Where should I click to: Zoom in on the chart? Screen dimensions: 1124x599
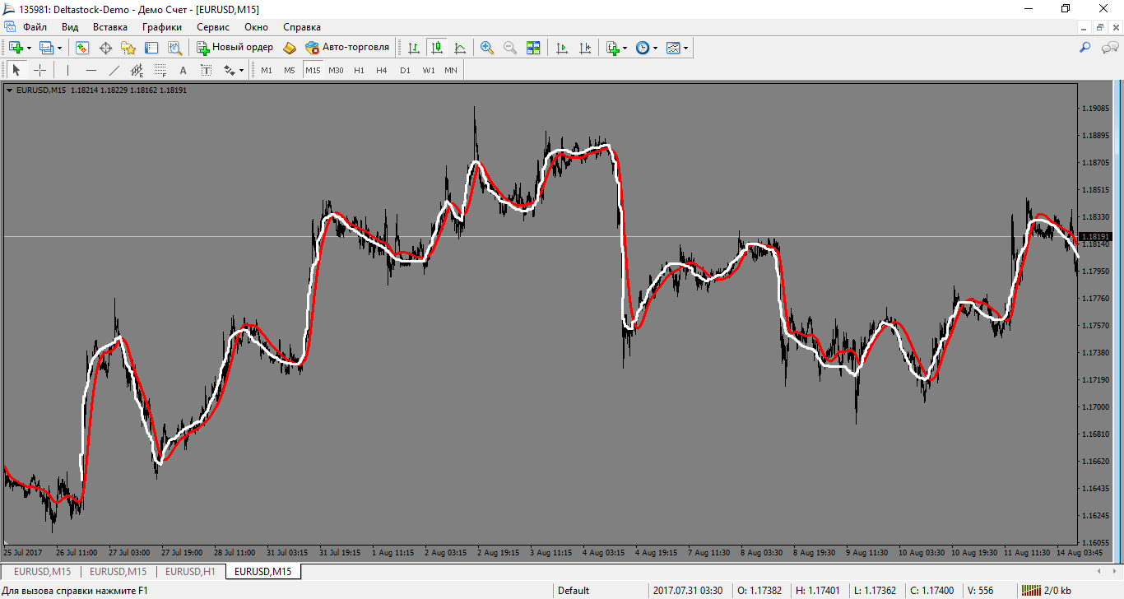pyautogui.click(x=487, y=48)
